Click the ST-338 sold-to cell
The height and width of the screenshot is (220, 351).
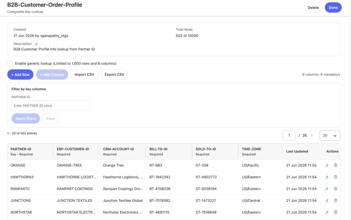(x=202, y=165)
